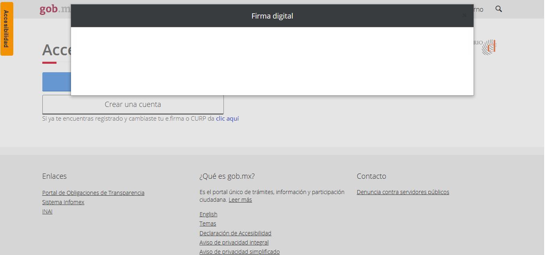Open Aviso de privacidad simplificado
Screen dimensions: 551x255
pos(240,251)
